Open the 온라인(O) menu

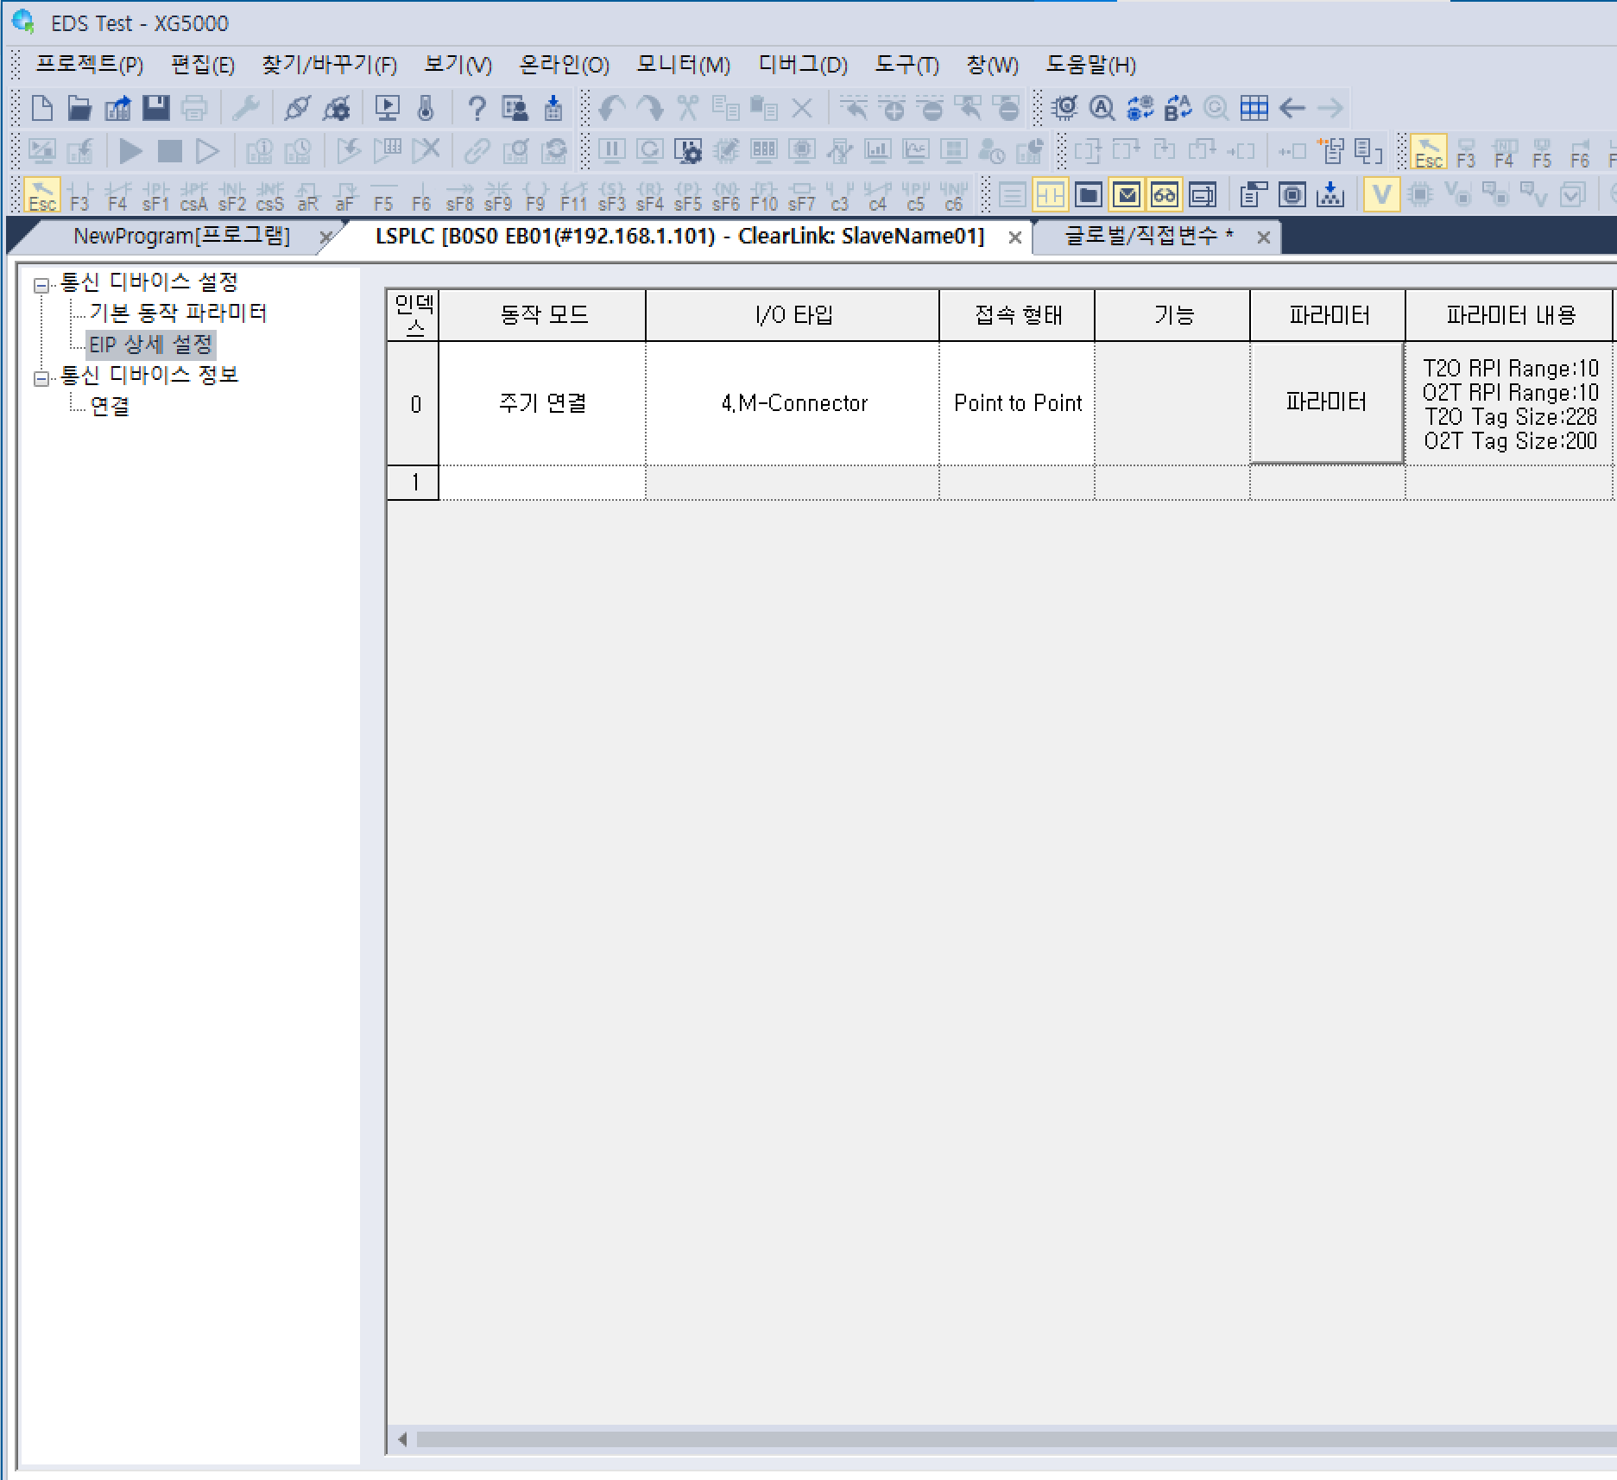[563, 65]
